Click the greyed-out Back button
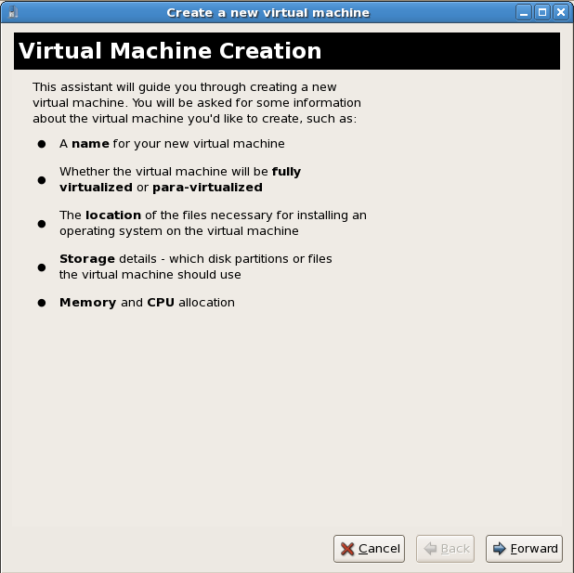 pyautogui.click(x=446, y=548)
